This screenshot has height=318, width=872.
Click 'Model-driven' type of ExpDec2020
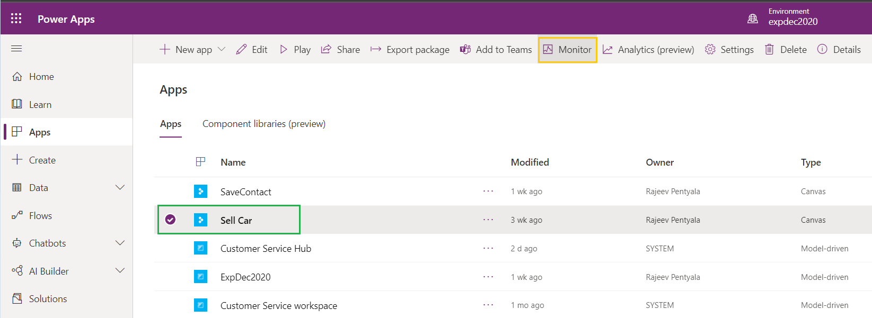pos(825,277)
